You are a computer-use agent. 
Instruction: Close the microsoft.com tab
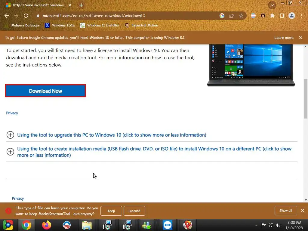tap(70, 5)
